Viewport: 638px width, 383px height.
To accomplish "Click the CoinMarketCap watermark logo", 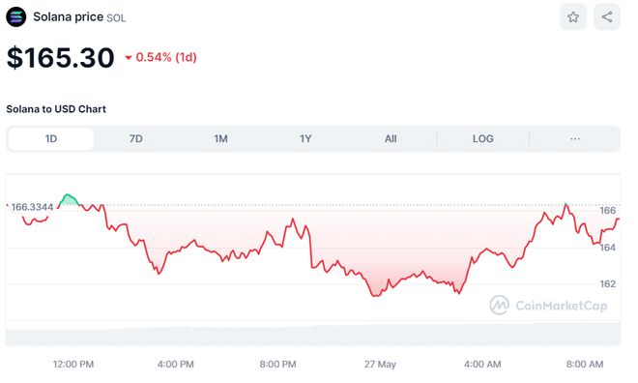I will pyautogui.click(x=548, y=306).
